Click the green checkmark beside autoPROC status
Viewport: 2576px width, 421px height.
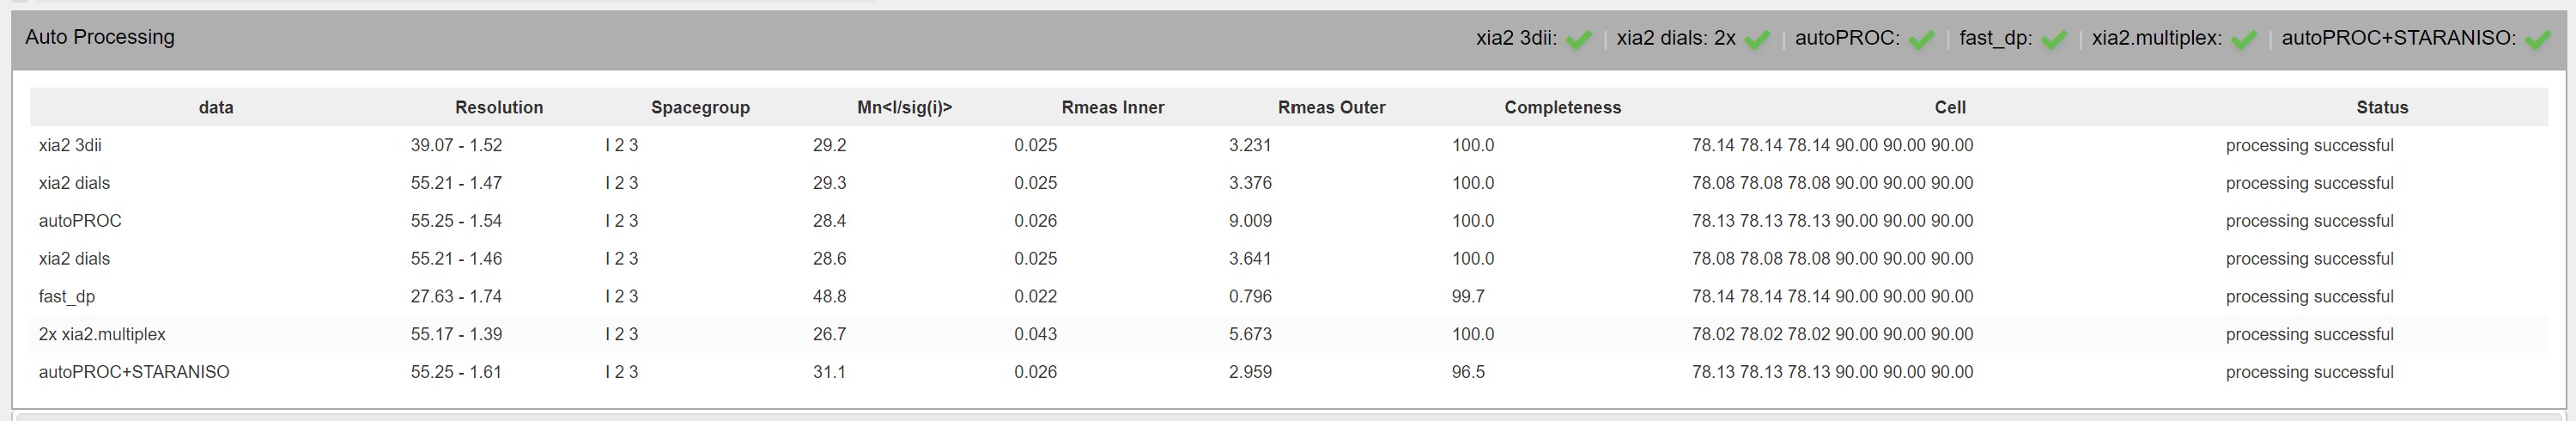tap(1921, 40)
